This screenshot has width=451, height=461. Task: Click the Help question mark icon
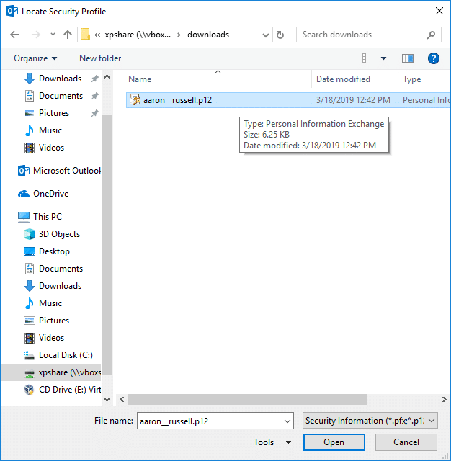[434, 58]
